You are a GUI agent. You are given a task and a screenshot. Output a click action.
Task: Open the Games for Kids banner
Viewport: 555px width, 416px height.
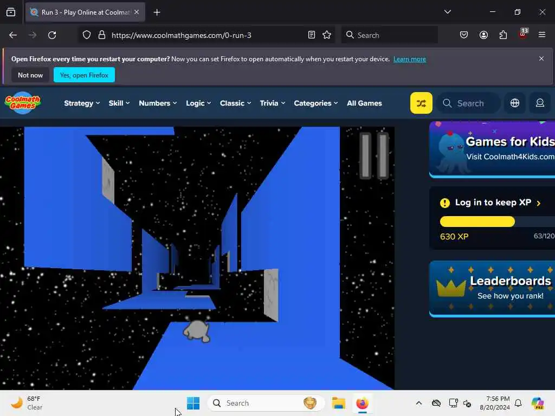pos(492,149)
